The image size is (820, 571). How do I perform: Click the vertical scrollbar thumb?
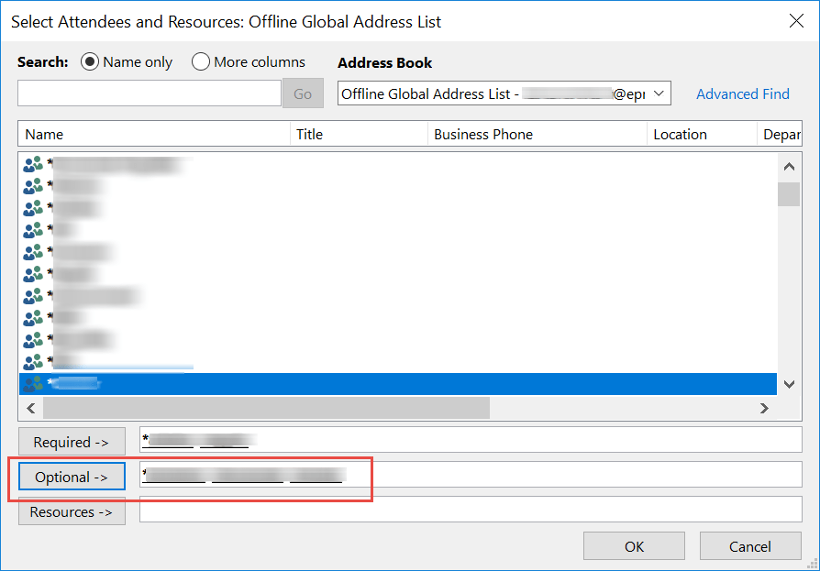click(789, 194)
